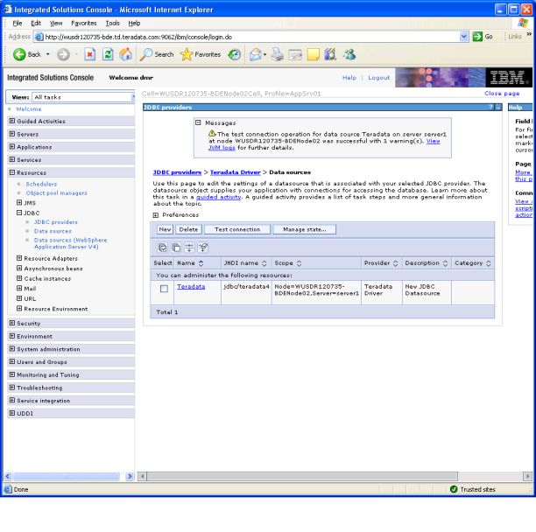The width and height of the screenshot is (536, 532).
Task: Expand the Applications section
Action: tap(12, 147)
